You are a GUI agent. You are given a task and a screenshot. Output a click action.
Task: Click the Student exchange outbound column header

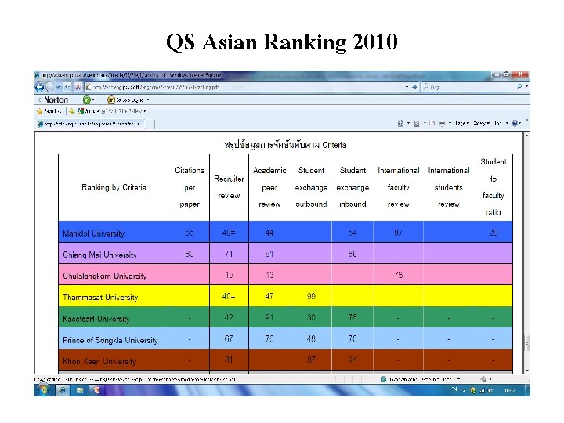[311, 187]
